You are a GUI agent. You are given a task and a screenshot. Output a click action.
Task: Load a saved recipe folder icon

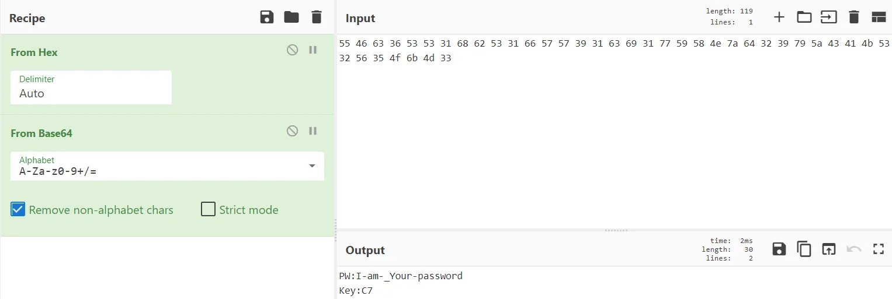(291, 17)
